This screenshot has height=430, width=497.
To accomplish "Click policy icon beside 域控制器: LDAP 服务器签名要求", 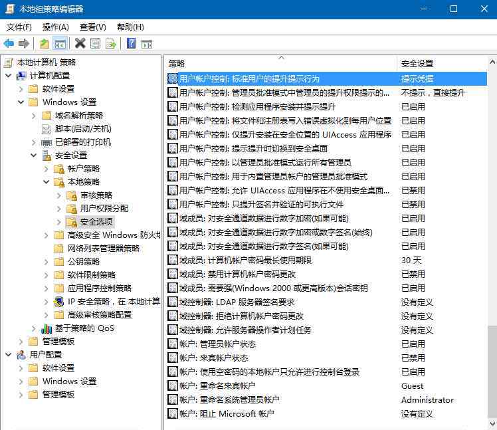I will (173, 302).
